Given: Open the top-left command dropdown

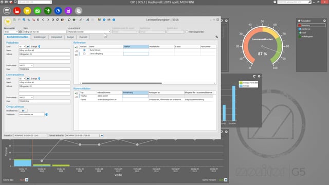Looking at the screenshot, I should [x=50, y=2].
